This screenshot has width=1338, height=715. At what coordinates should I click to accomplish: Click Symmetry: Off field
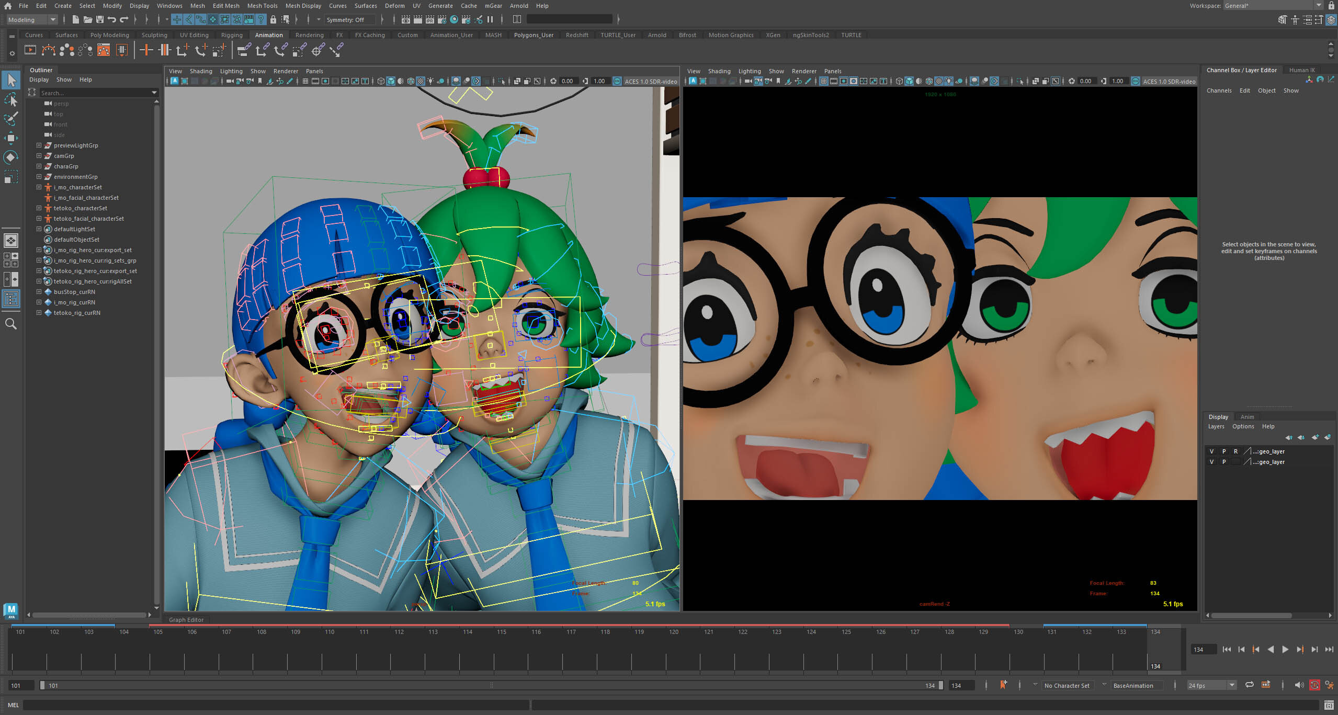coord(350,20)
